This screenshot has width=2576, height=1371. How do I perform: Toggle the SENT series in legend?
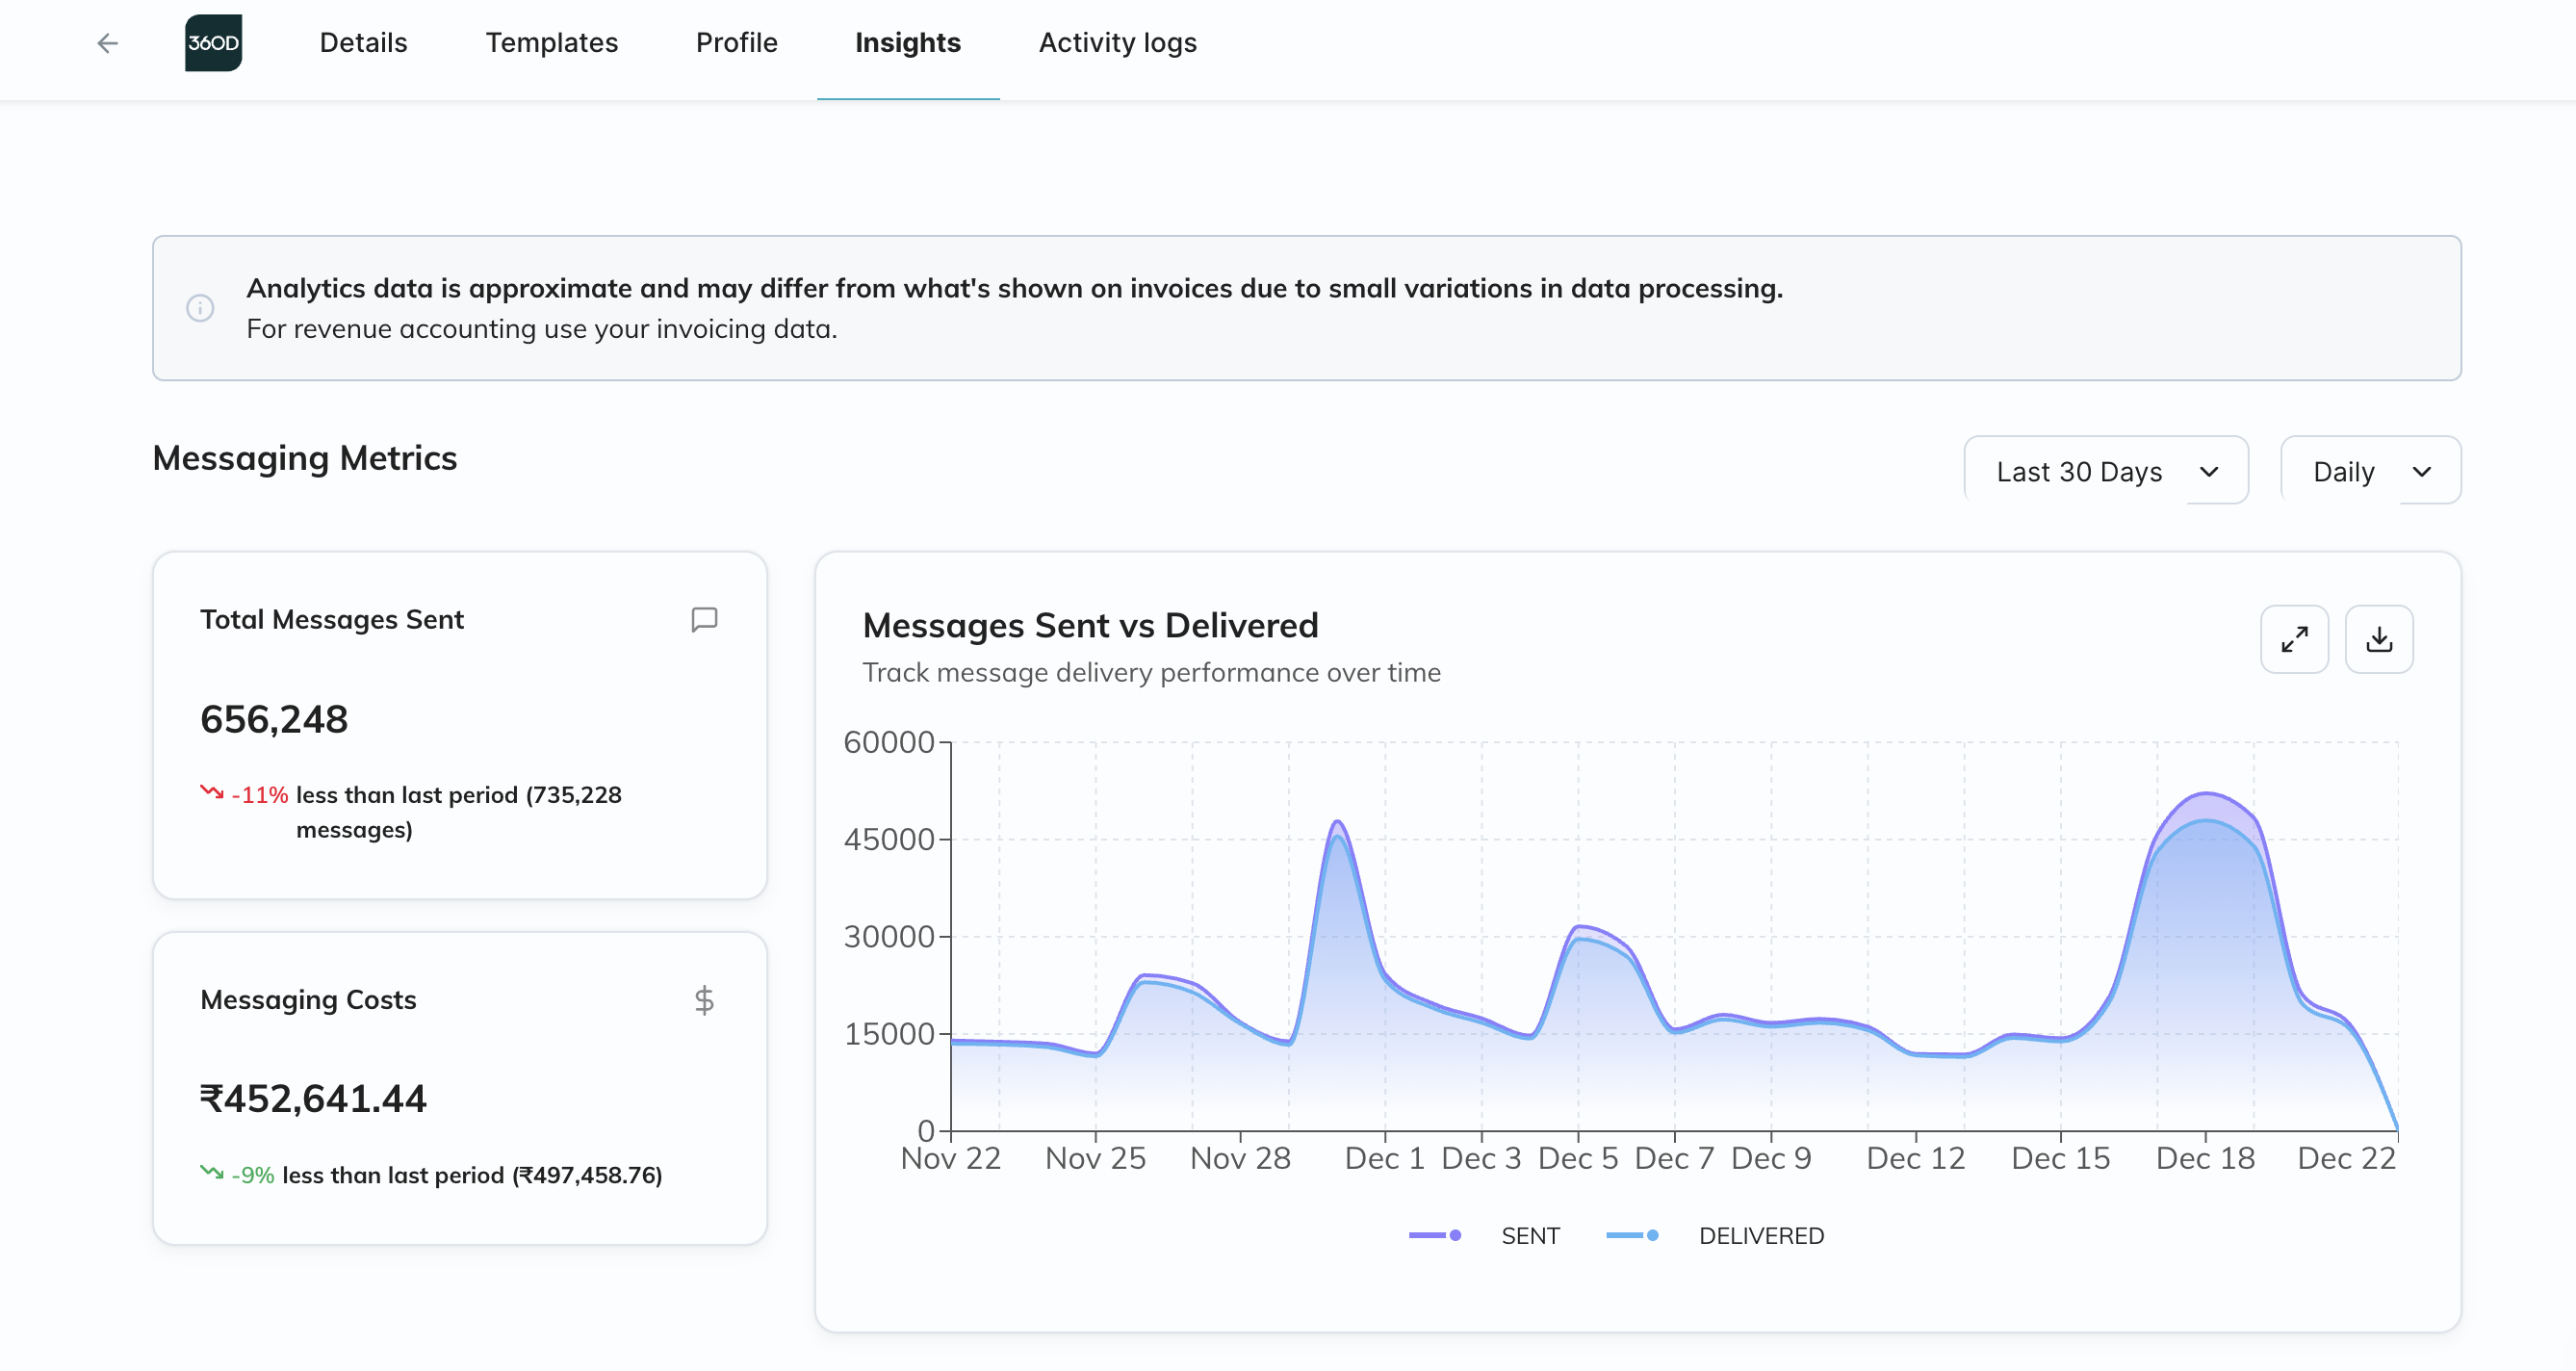1529,1236
